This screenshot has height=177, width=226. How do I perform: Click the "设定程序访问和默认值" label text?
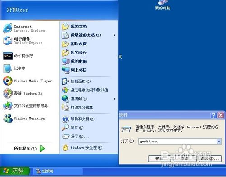(x=89, y=90)
